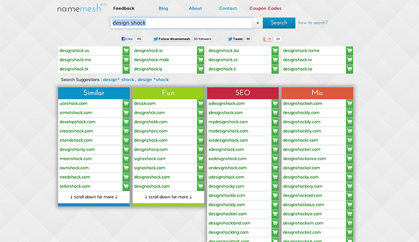
Task: Click the cart icon for designshack.us
Action: 126,51
